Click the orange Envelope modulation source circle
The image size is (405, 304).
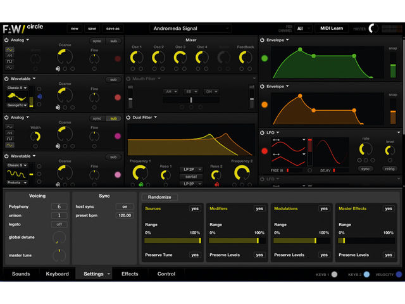(x=265, y=104)
